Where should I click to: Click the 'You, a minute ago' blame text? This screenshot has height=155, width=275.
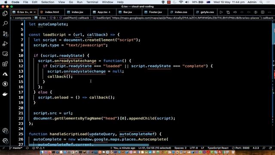123,148
